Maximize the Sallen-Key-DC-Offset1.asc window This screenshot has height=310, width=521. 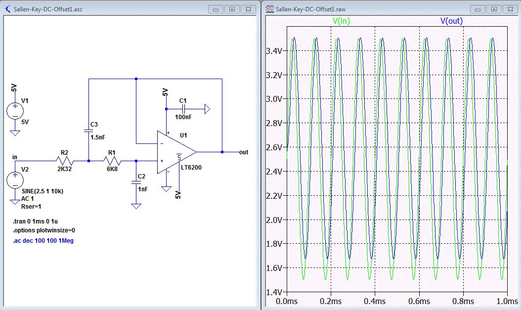[232, 9]
